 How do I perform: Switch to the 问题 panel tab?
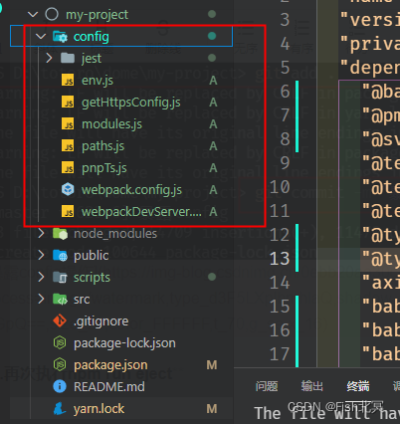point(267,386)
